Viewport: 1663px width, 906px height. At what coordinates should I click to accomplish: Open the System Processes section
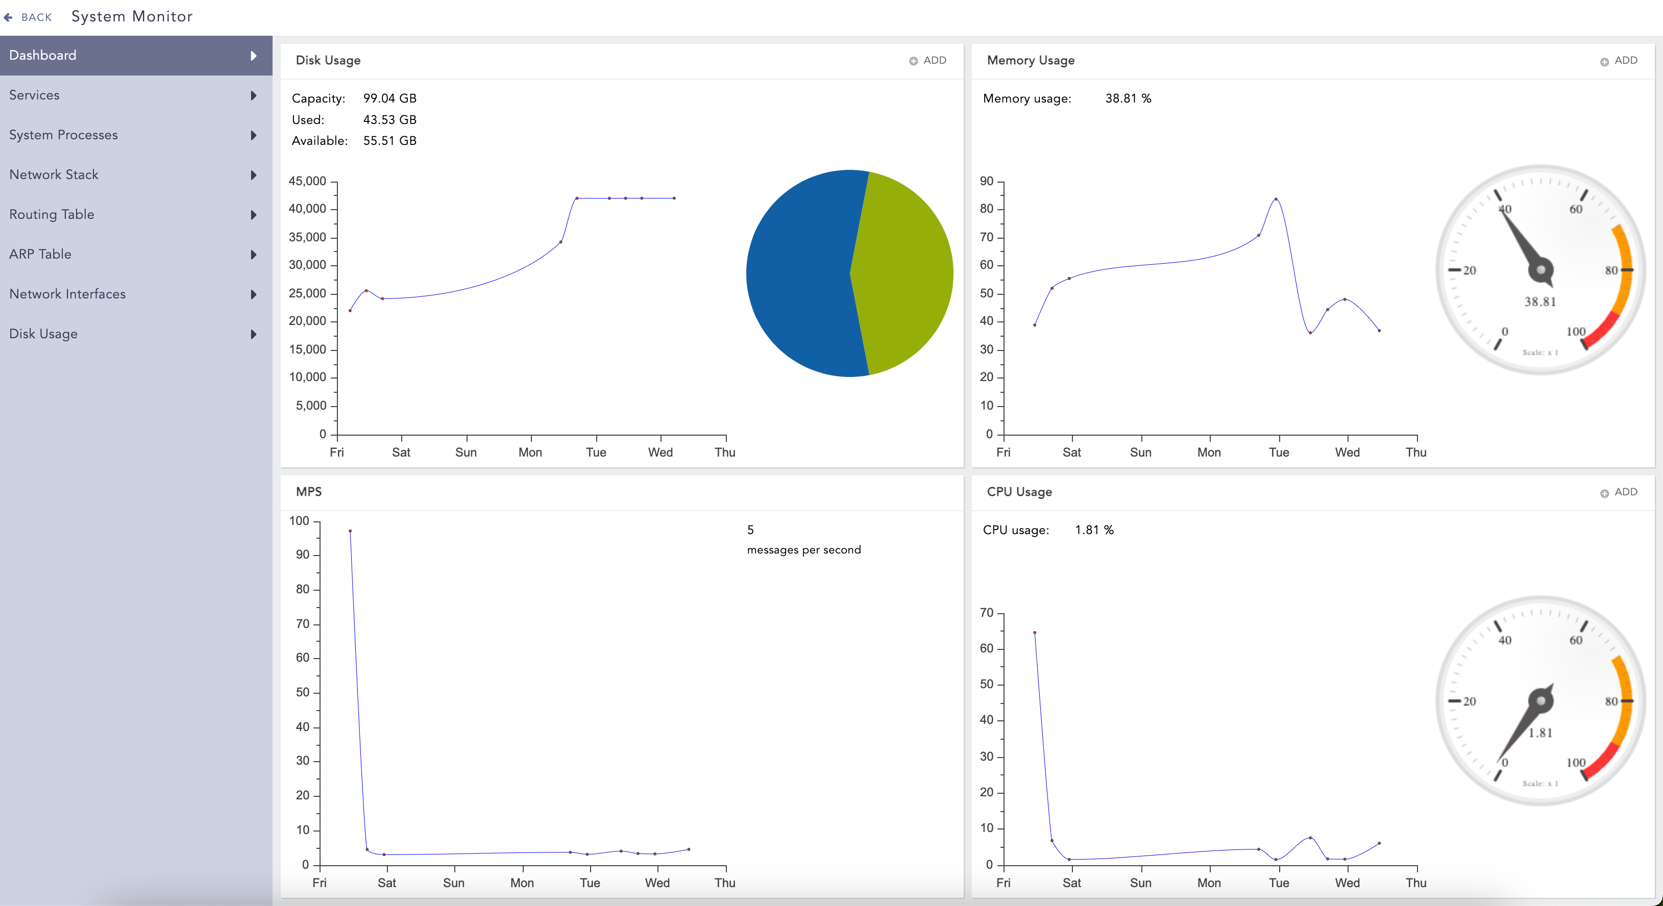pos(63,135)
